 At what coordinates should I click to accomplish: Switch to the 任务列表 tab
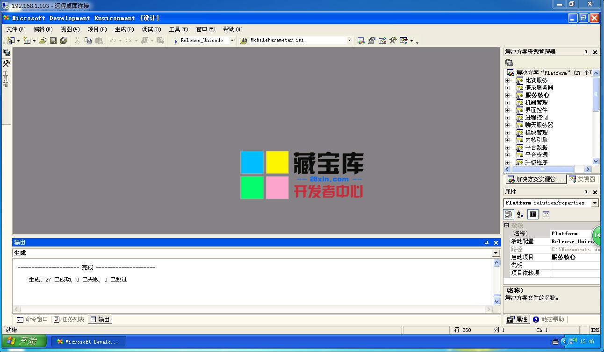click(x=69, y=319)
